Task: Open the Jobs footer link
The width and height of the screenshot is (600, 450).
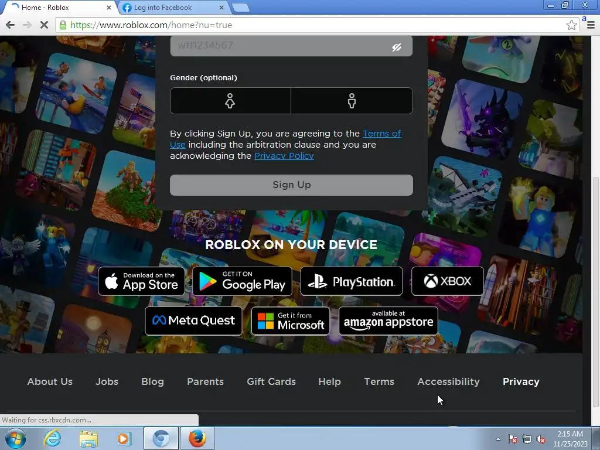Action: [107, 381]
